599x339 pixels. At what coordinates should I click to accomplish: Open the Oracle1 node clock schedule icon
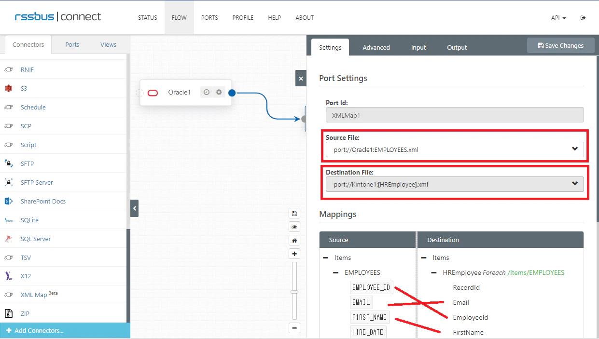tap(207, 92)
